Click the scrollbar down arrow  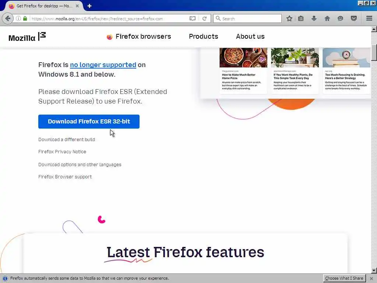point(374,270)
